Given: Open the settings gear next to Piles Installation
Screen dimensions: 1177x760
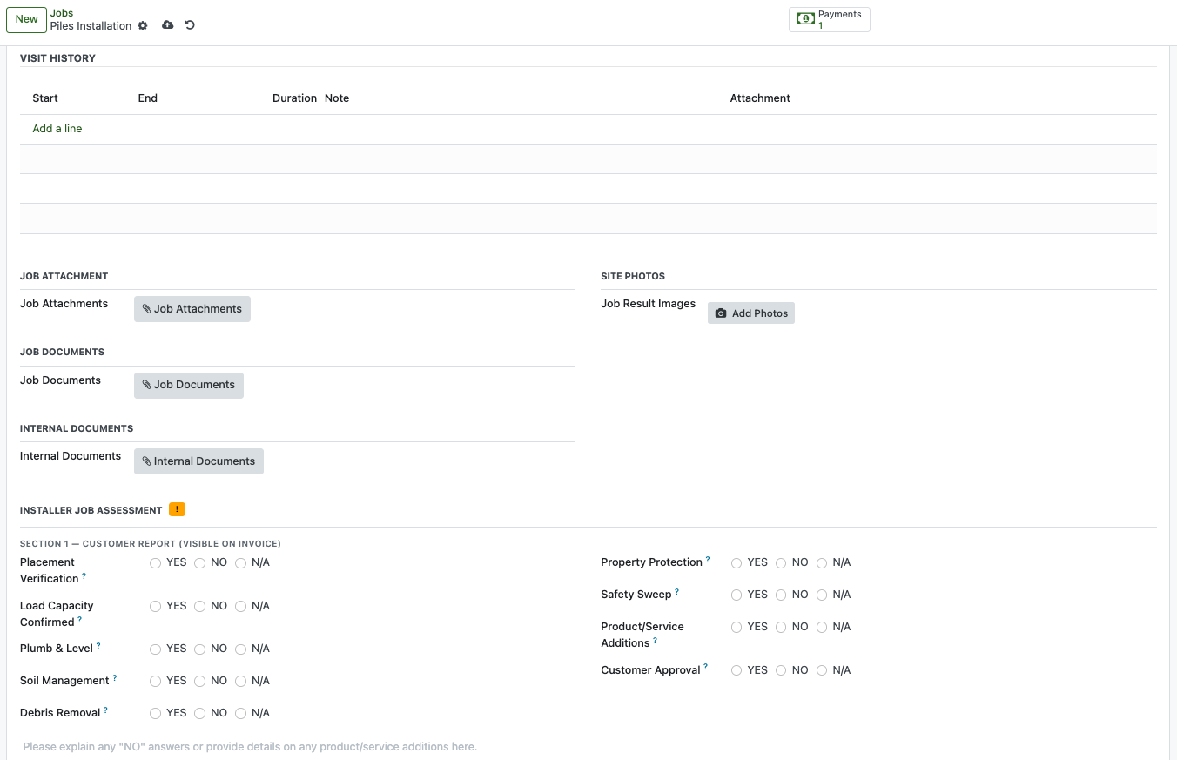Looking at the screenshot, I should pyautogui.click(x=143, y=26).
